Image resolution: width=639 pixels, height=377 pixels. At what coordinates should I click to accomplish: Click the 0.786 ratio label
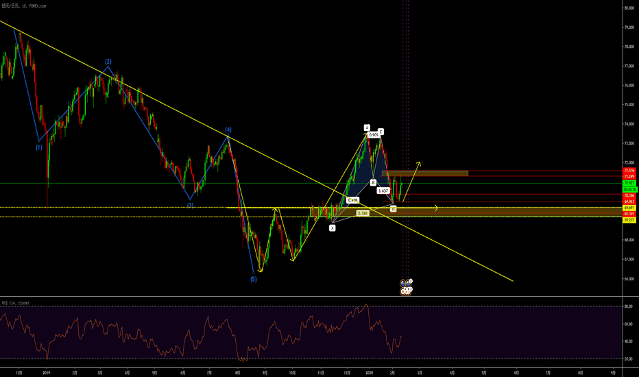pos(363,213)
